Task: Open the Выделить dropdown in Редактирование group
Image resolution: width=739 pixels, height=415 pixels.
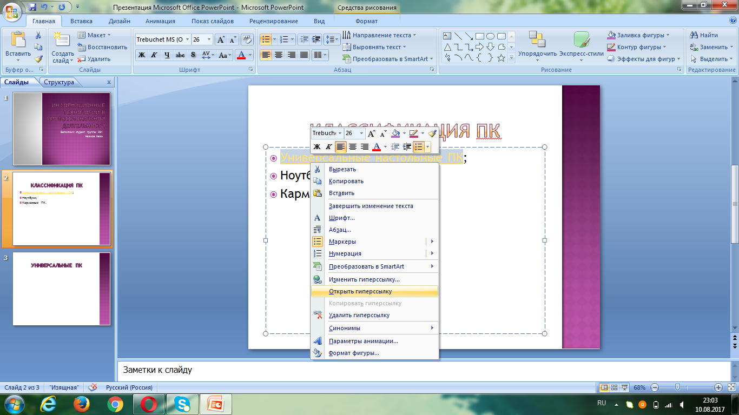Action: [x=712, y=59]
